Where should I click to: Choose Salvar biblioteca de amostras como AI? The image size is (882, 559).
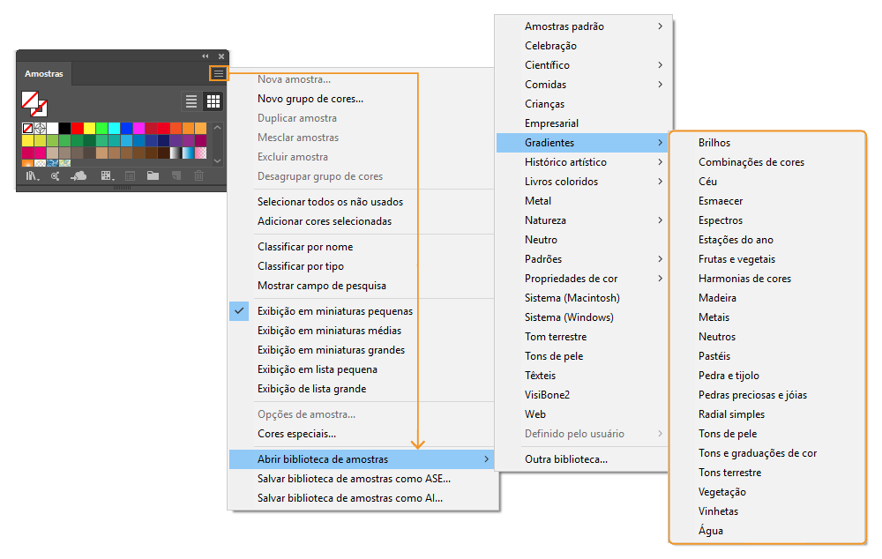[350, 498]
